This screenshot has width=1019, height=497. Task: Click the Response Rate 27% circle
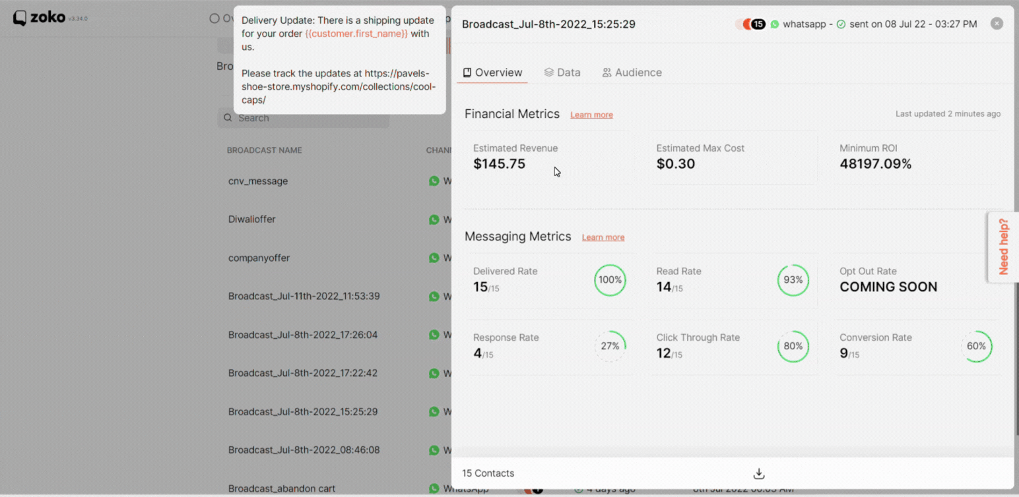(610, 346)
